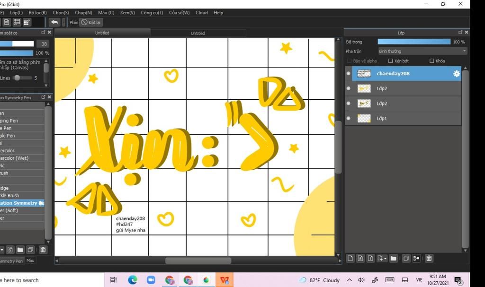Switch to the Màu color tab

tap(30, 261)
